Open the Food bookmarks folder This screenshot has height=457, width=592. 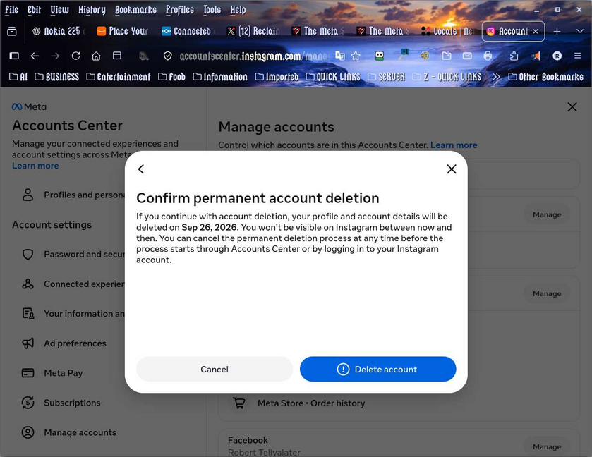point(171,77)
